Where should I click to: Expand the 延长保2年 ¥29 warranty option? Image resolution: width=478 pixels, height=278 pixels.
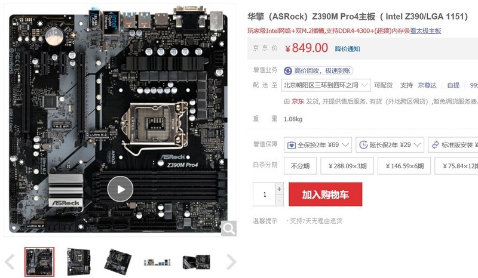390,145
